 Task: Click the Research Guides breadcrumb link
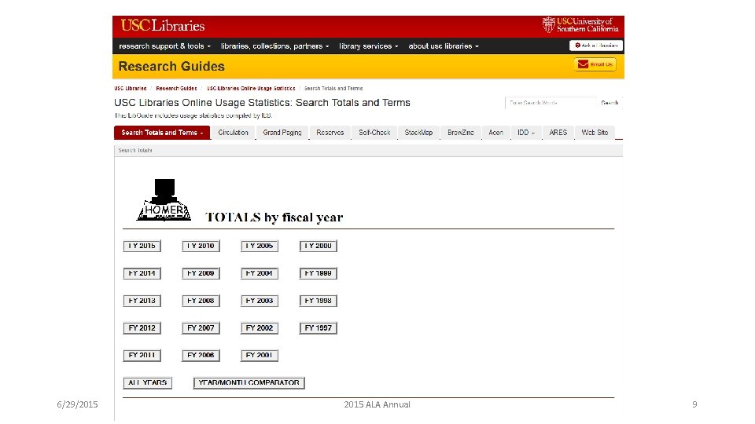click(x=176, y=89)
